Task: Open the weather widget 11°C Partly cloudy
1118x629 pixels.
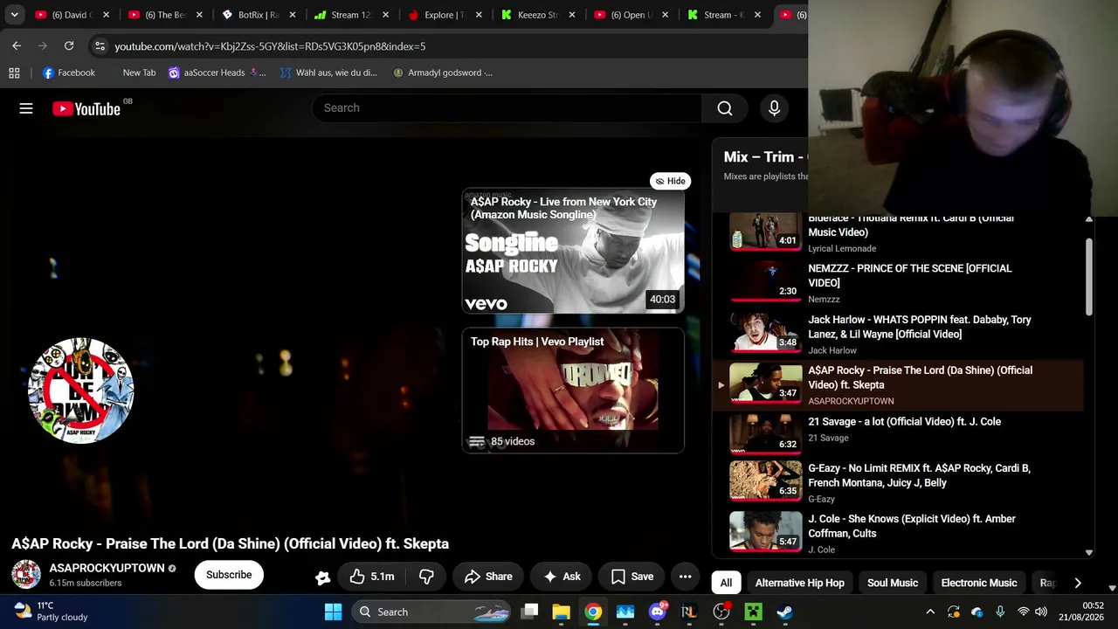Action: coord(52,612)
